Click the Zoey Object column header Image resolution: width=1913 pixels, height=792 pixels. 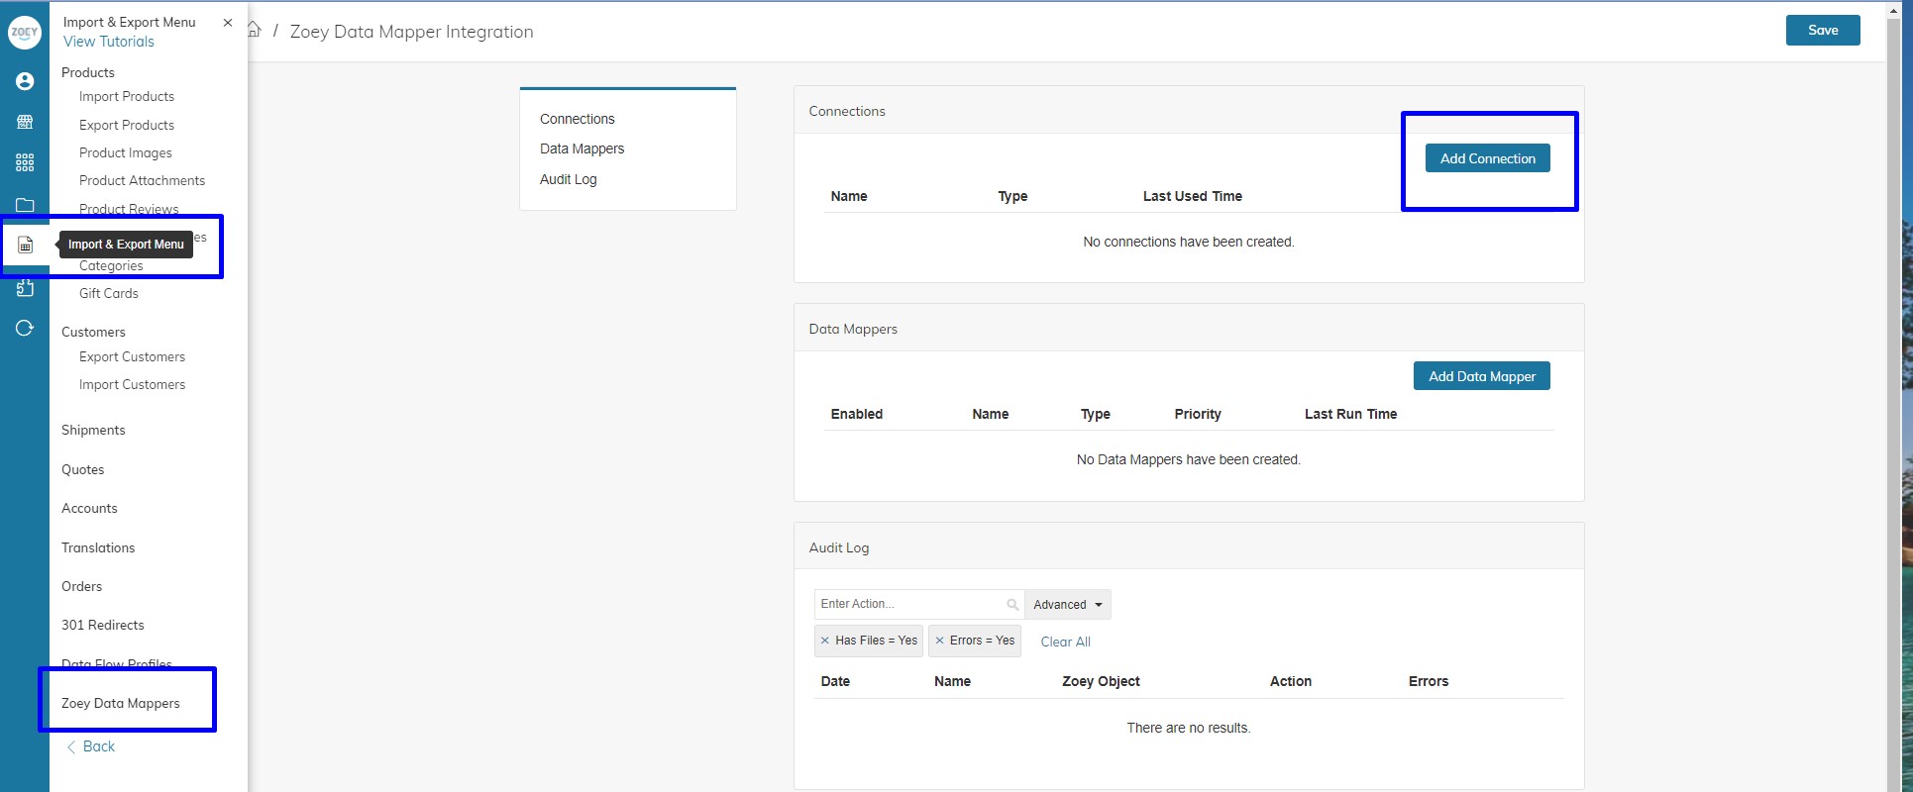click(1101, 681)
